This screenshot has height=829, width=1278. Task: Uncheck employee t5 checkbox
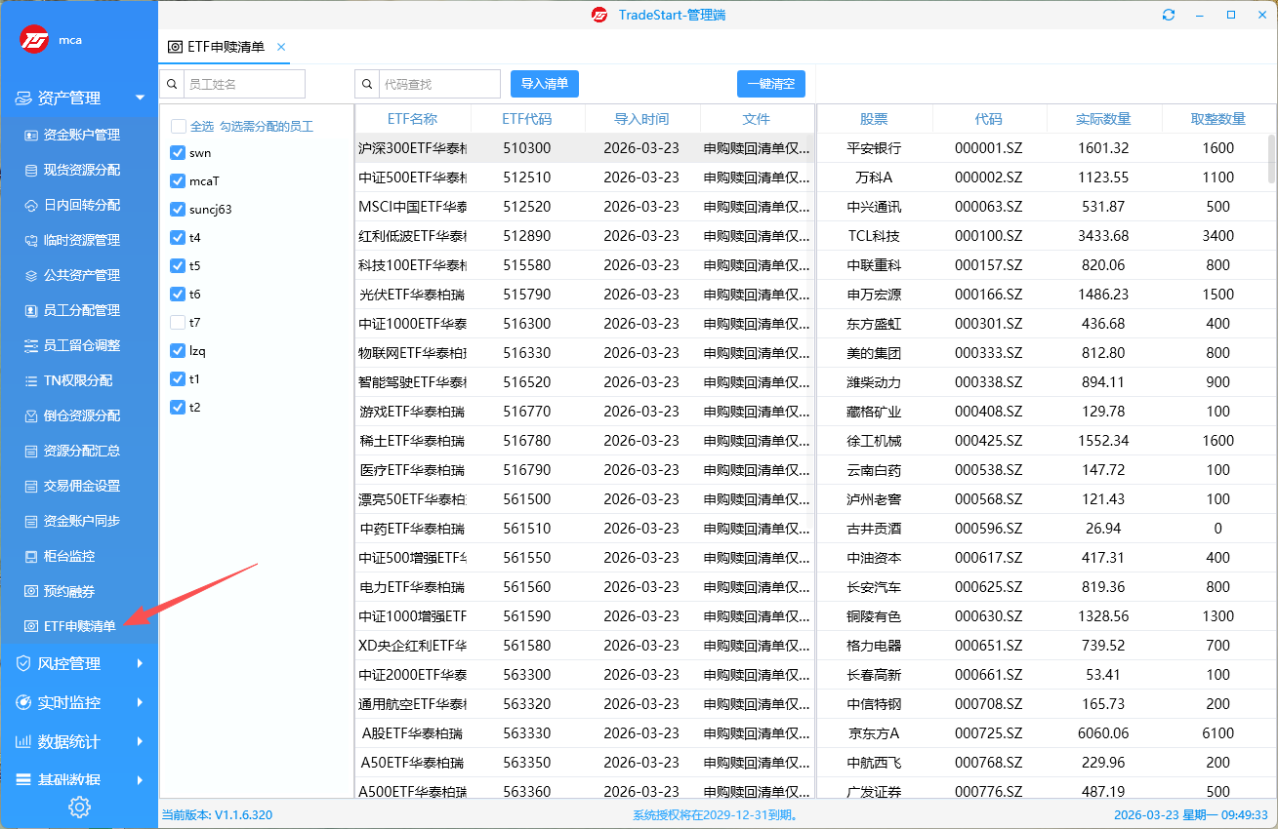point(178,265)
